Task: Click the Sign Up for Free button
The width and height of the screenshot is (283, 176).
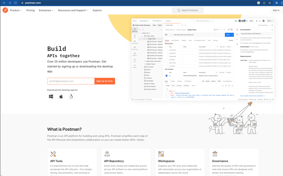Action: point(104,81)
